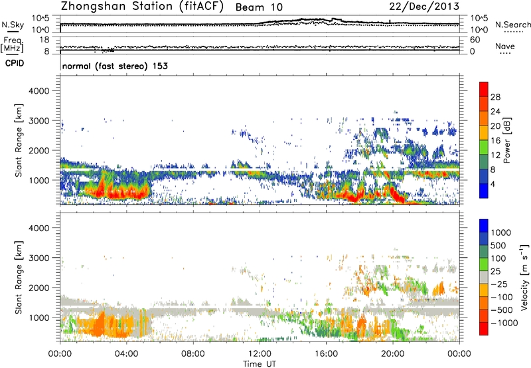Click the yellow-orange 16–20 dB power swatch

(x=484, y=132)
